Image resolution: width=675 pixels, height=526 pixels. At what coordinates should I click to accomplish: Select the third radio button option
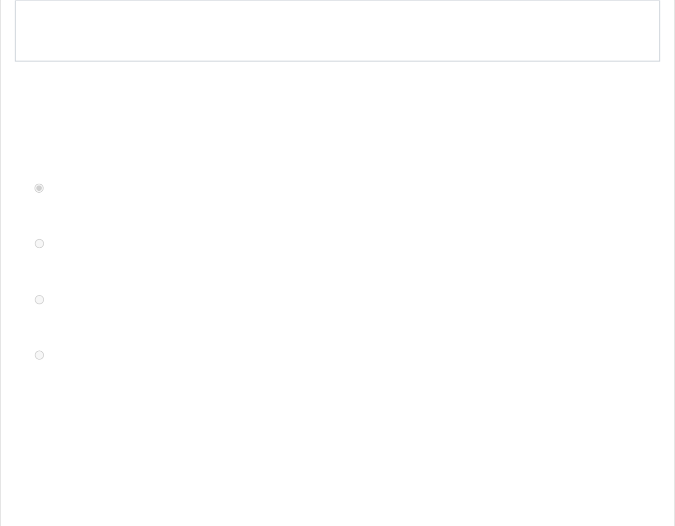pyautogui.click(x=39, y=300)
